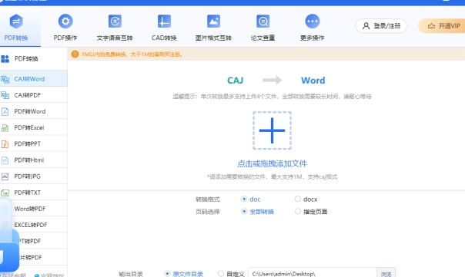The height and width of the screenshot is (277, 465).
Task: Click the PDF转换 sidebar grid icon
Action: tap(5, 58)
